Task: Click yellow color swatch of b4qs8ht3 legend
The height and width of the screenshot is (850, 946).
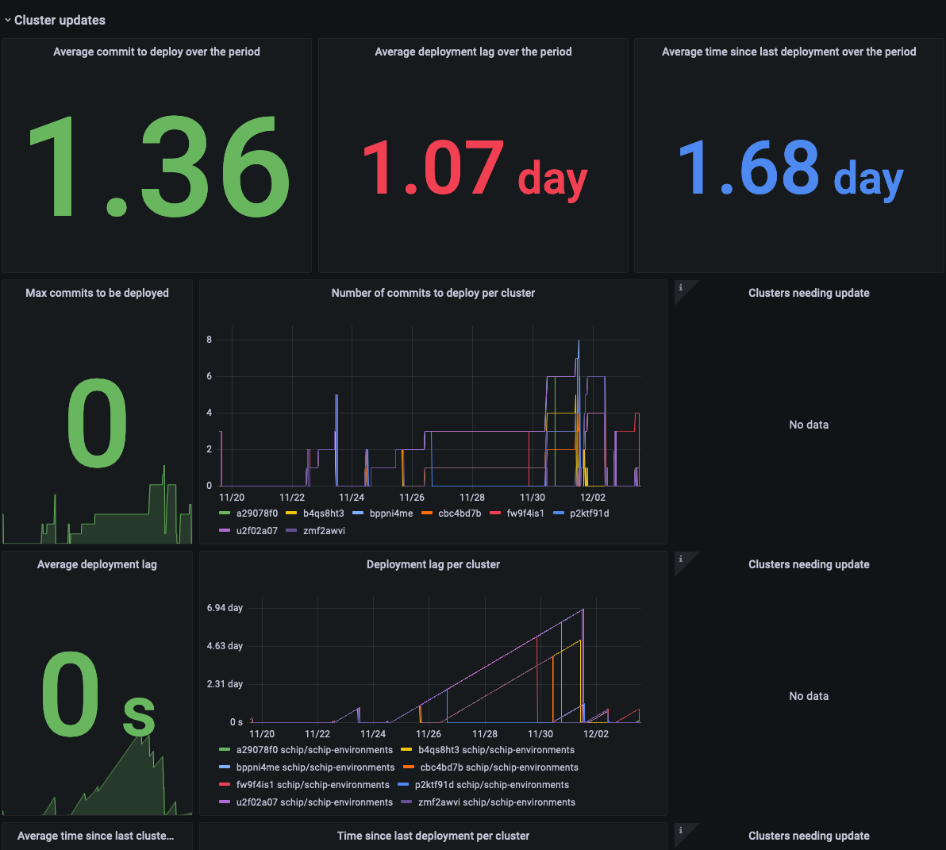Action: tap(291, 513)
